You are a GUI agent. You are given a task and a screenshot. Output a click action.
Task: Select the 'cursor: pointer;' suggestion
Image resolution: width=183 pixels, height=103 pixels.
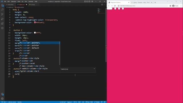click(x=39, y=43)
